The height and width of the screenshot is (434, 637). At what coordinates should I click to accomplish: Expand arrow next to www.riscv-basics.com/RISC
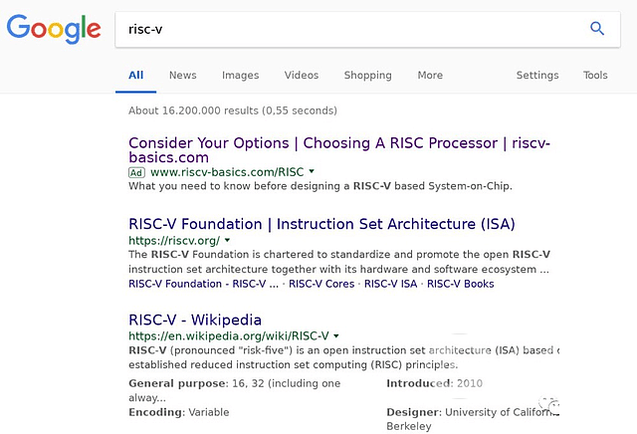312,171
